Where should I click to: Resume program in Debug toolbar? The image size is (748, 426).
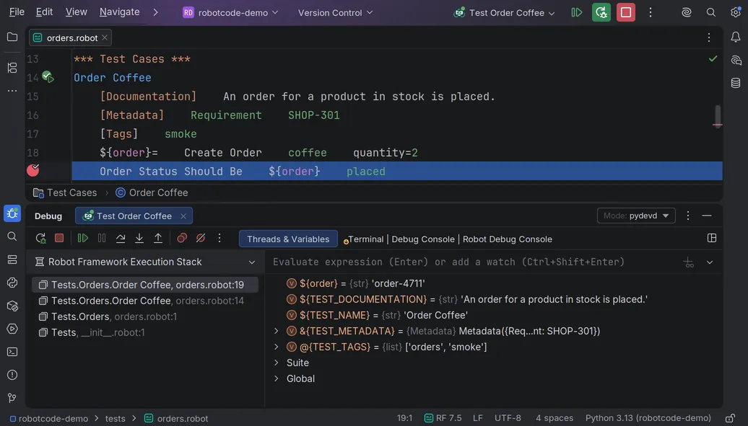tap(83, 238)
